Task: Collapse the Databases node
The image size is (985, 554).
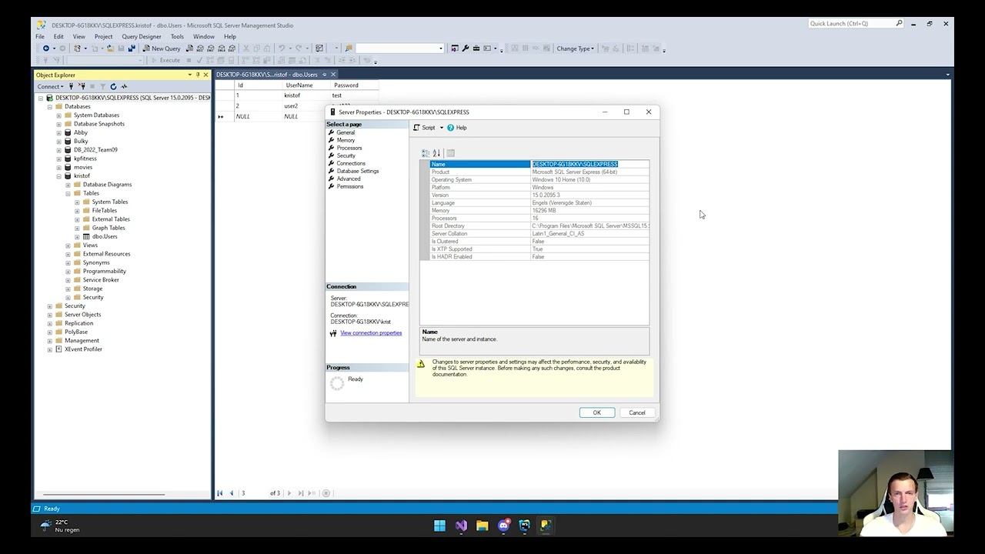Action: click(50, 107)
